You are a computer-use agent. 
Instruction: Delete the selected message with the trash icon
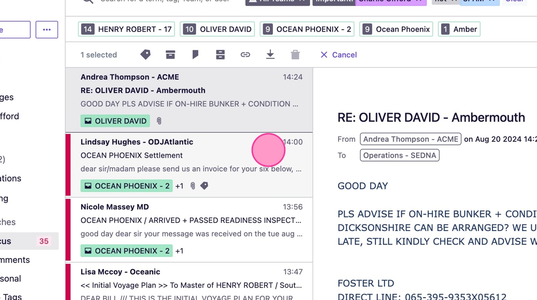click(x=295, y=55)
